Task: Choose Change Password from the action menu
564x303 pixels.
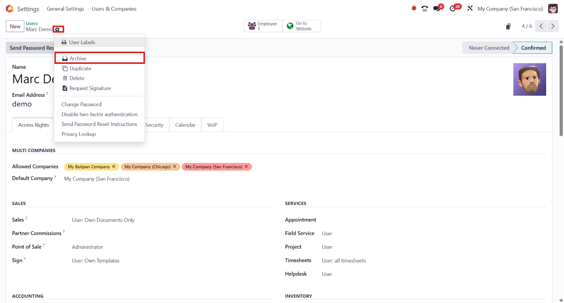Action: click(x=81, y=104)
